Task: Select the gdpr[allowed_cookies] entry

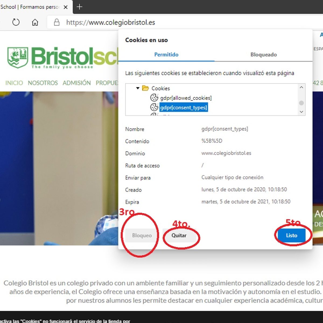Action: tap(186, 98)
